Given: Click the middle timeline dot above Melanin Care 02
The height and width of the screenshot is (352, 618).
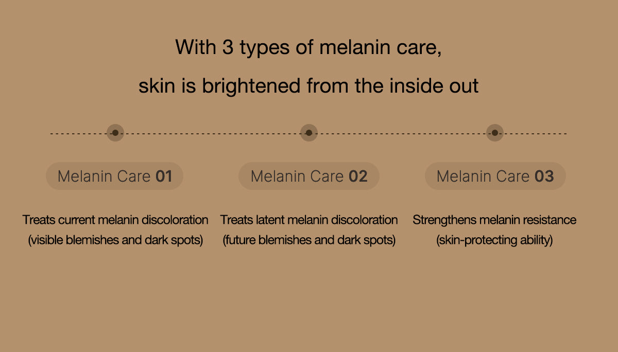Looking at the screenshot, I should pyautogui.click(x=309, y=133).
